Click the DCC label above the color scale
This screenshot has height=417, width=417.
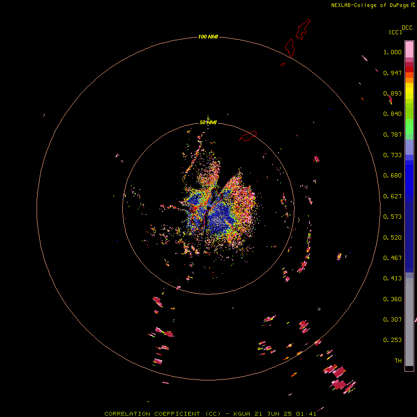click(x=407, y=28)
